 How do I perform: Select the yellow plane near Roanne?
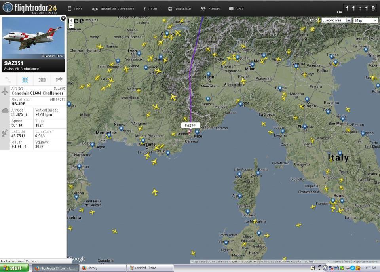pyautogui.click(x=100, y=46)
